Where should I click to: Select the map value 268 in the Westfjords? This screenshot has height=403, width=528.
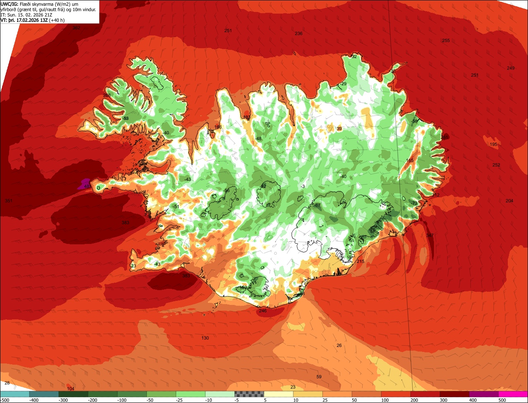pos(107,95)
